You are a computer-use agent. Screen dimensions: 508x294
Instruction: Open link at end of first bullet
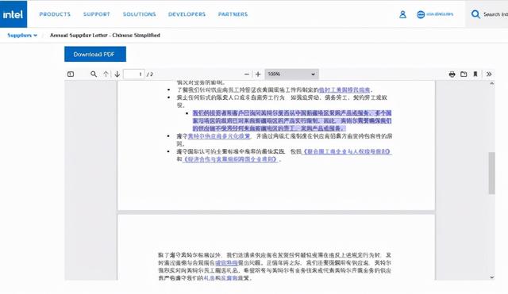pos(344,90)
